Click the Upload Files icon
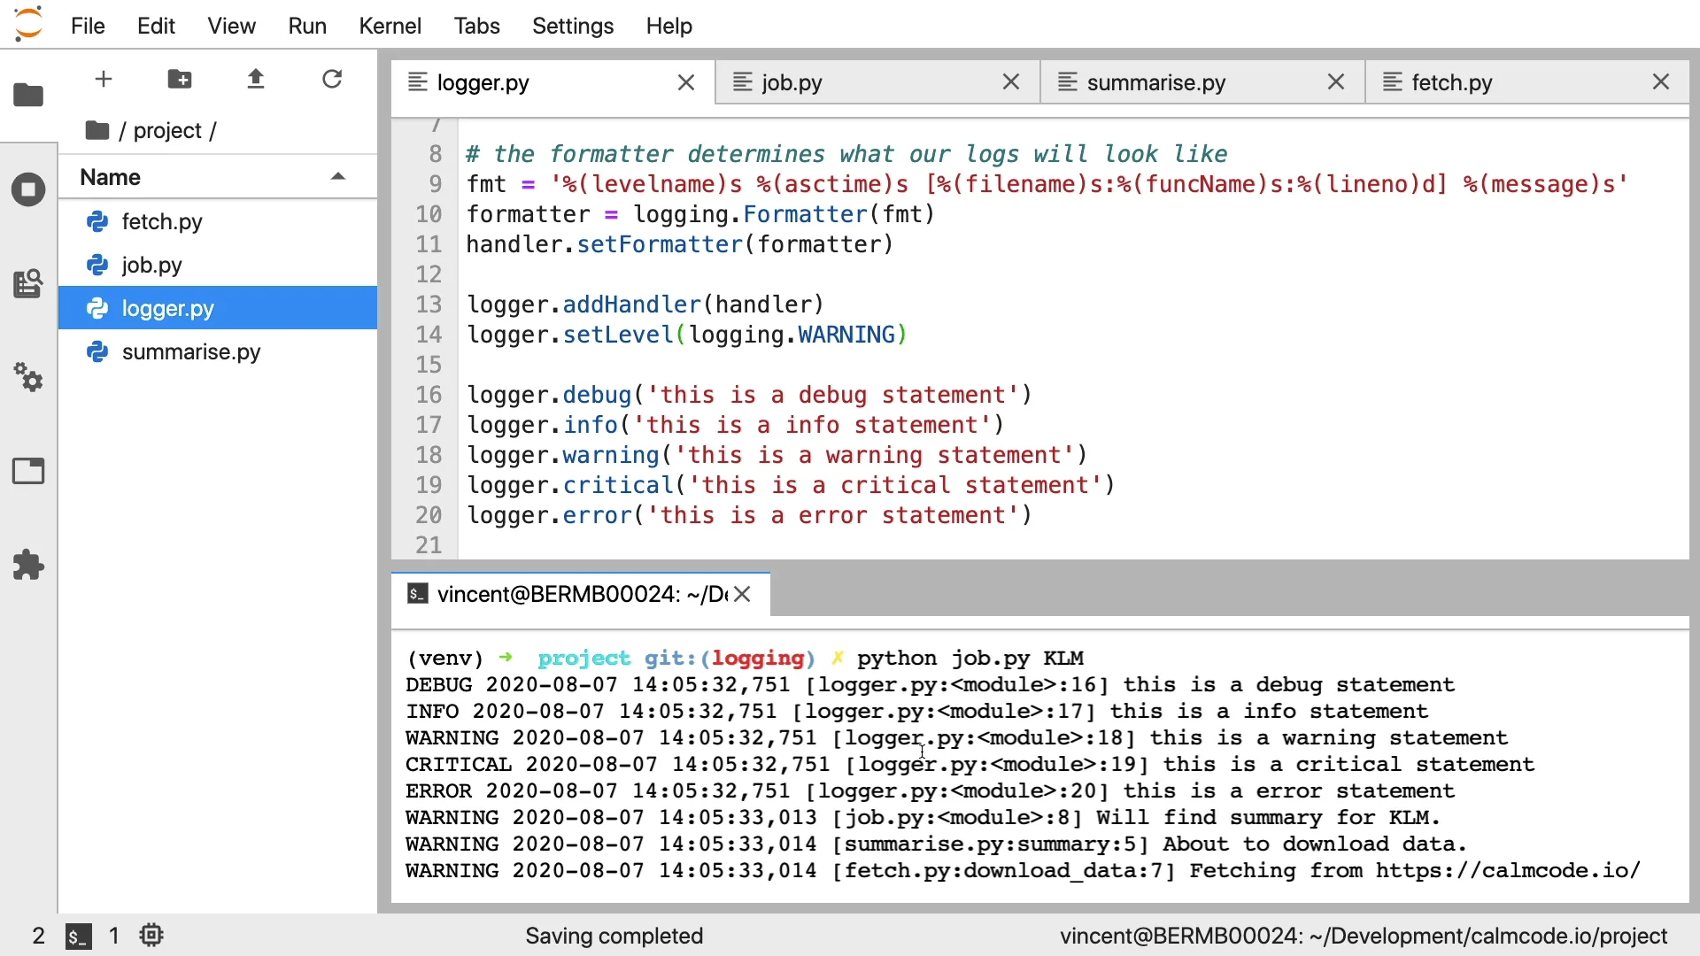Image resolution: width=1700 pixels, height=956 pixels. [x=256, y=80]
